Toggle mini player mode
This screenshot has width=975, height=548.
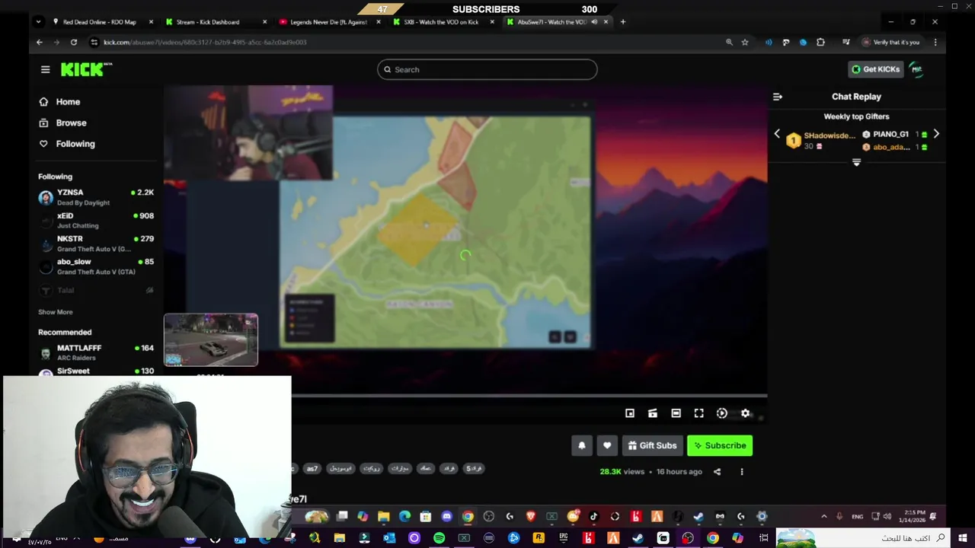pyautogui.click(x=630, y=413)
